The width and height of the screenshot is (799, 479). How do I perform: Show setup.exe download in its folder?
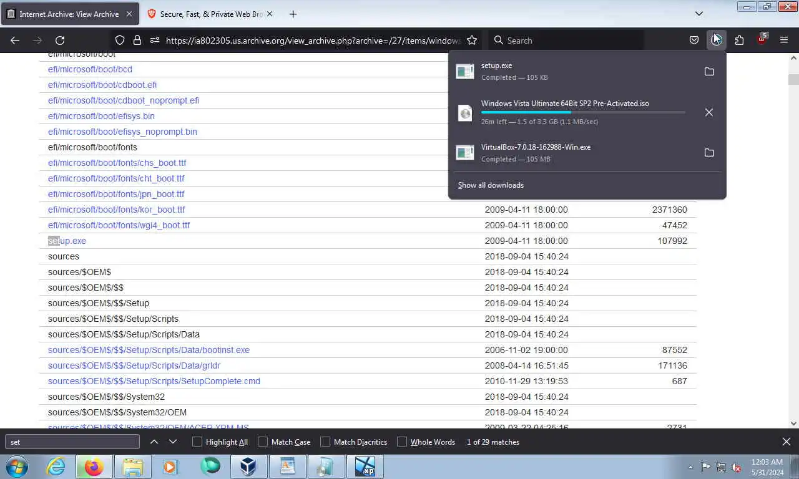point(709,72)
